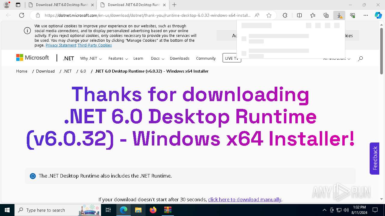Open Collections icon

point(326,15)
